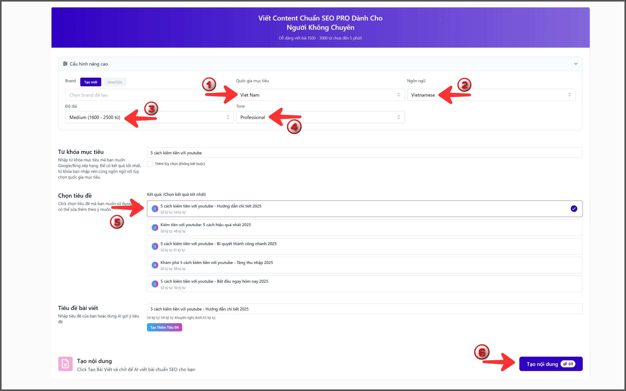
Task: Click the Xem/Sửa brand button
Action: click(115, 82)
